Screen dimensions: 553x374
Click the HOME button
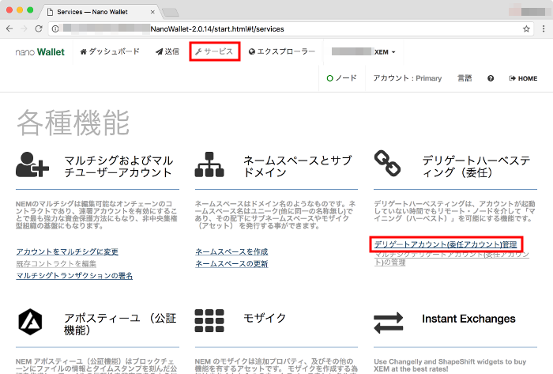pyautogui.click(x=523, y=78)
